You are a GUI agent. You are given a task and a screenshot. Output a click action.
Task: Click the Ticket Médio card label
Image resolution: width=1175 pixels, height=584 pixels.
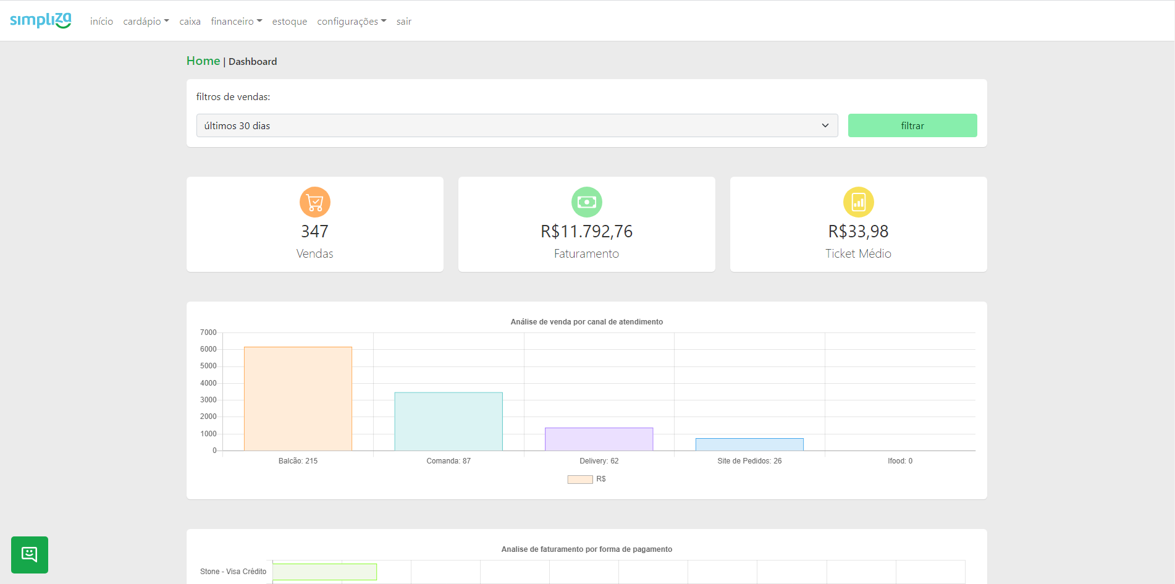coord(859,253)
